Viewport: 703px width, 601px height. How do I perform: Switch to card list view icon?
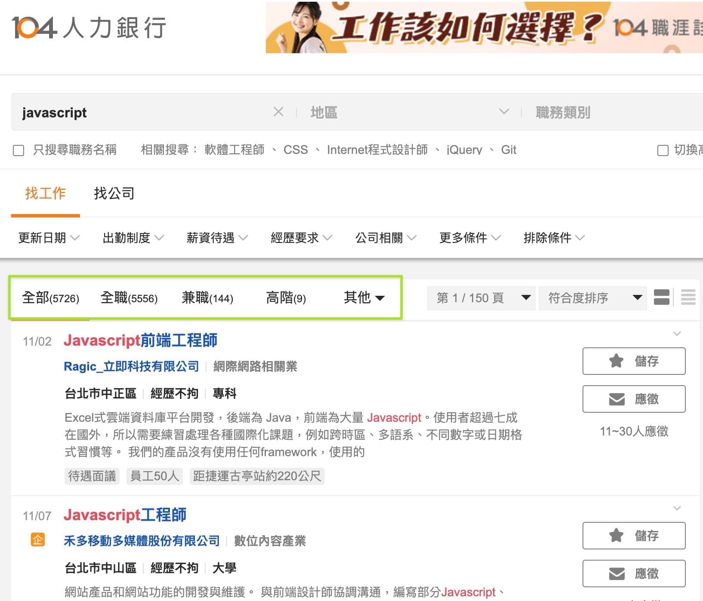tap(661, 297)
